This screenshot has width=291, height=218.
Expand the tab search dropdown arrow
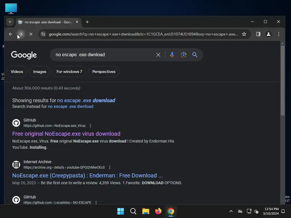10,22
